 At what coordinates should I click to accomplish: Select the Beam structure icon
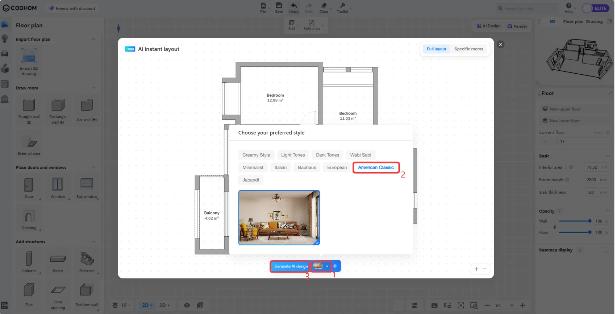58,259
